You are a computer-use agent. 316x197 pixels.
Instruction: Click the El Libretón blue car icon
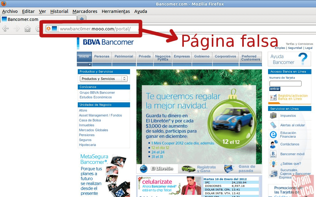pyautogui.click(x=144, y=169)
